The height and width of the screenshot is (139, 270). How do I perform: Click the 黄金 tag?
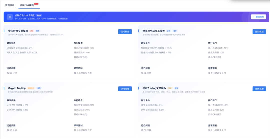point(169,88)
